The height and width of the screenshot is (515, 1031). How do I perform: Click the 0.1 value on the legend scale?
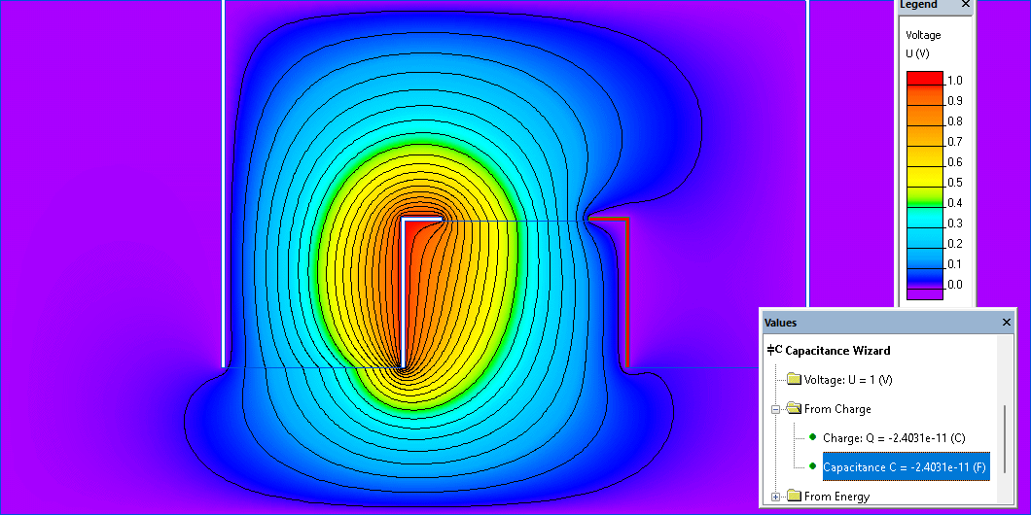(953, 264)
